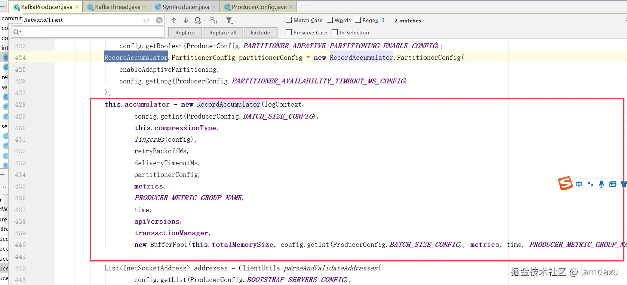Screen dimensions: 627x285
Task: Click the commit tooltip label
Action: pos(12,18)
